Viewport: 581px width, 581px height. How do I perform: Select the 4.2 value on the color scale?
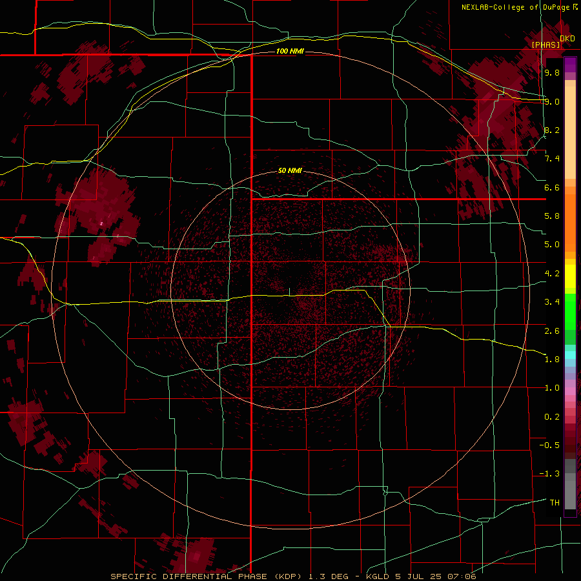[x=552, y=274]
